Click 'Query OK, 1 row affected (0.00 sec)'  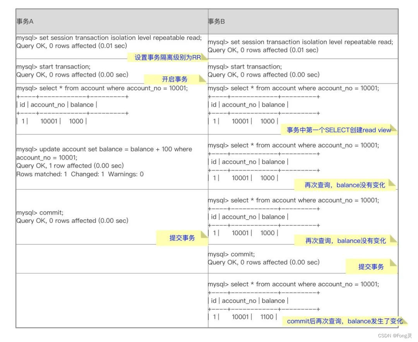[70, 166]
